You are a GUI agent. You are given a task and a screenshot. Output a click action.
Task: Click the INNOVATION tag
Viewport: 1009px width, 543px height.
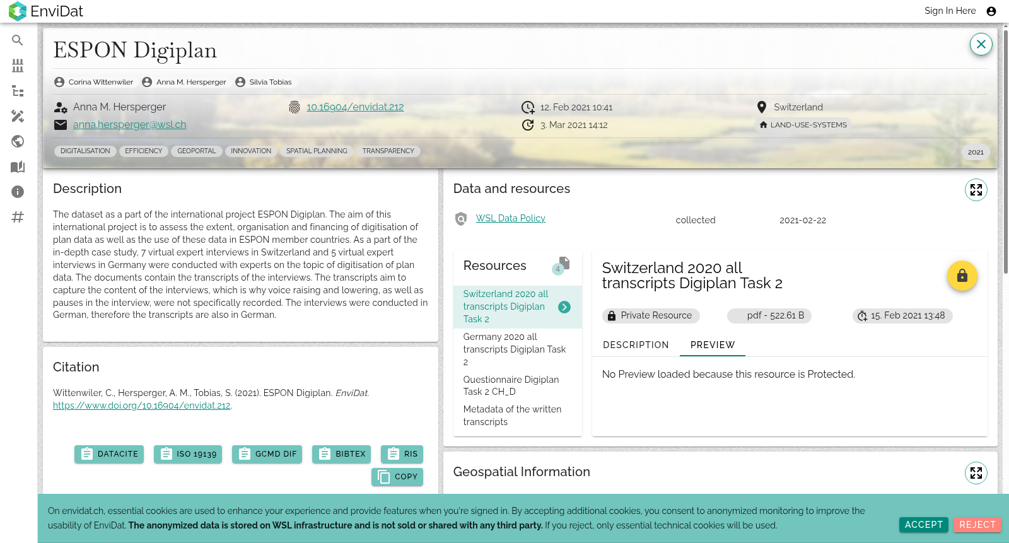point(251,151)
